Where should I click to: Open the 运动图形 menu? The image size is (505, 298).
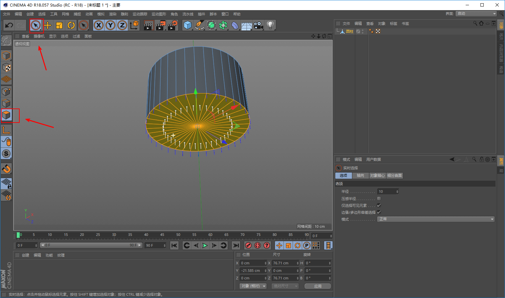coord(159,14)
